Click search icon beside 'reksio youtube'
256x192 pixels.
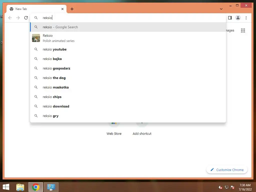tap(36, 49)
